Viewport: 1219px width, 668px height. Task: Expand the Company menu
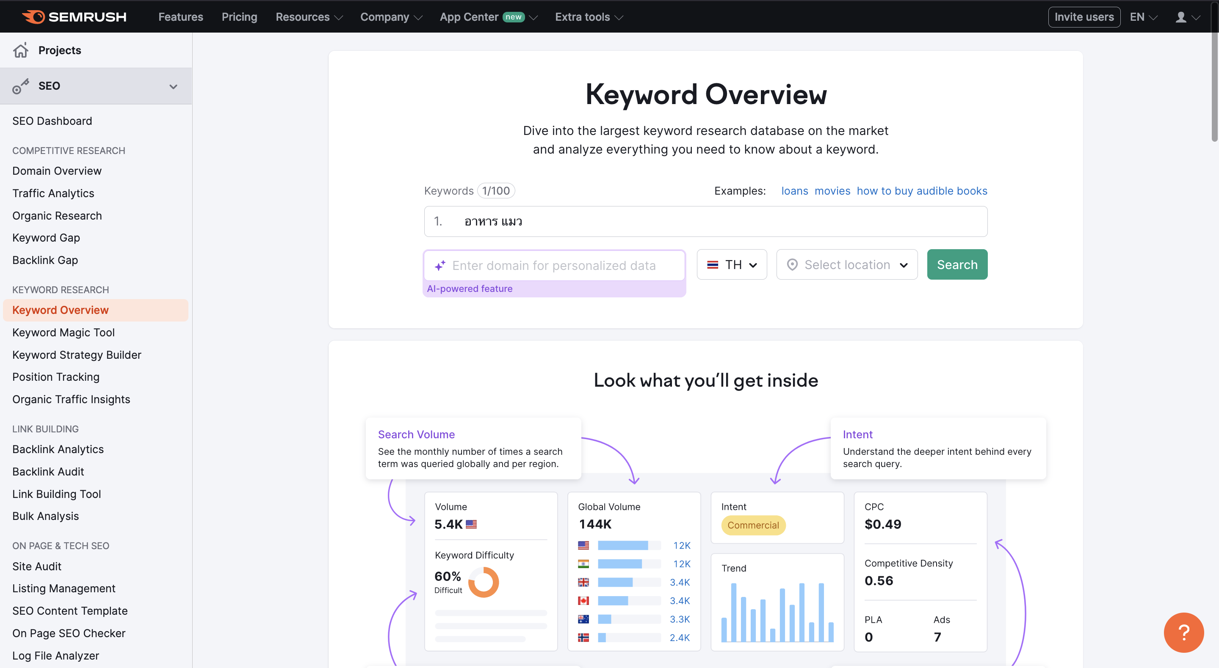coord(391,17)
